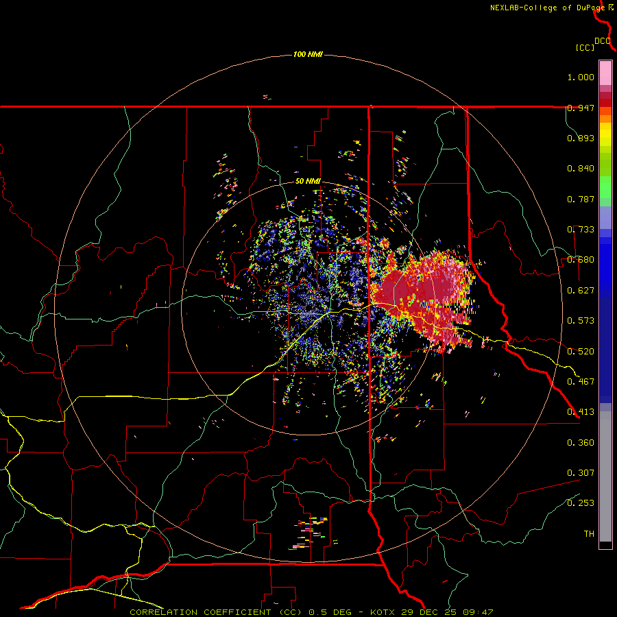This screenshot has height=617, width=617.
Task: Select the 0.627 scale value
Action: [x=581, y=291]
